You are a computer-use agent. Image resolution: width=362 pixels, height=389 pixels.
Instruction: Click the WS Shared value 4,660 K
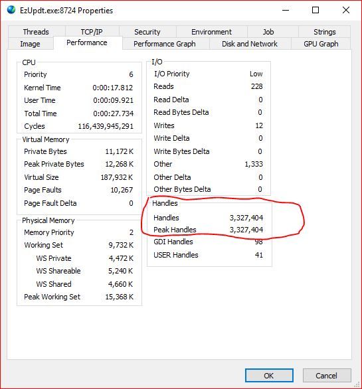pos(120,284)
